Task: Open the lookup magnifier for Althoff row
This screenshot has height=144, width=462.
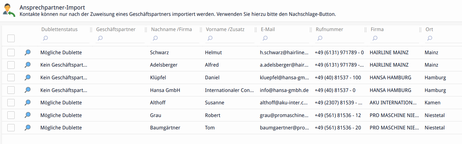Action: click(28, 102)
